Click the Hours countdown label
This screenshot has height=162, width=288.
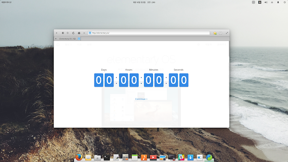coord(129,70)
